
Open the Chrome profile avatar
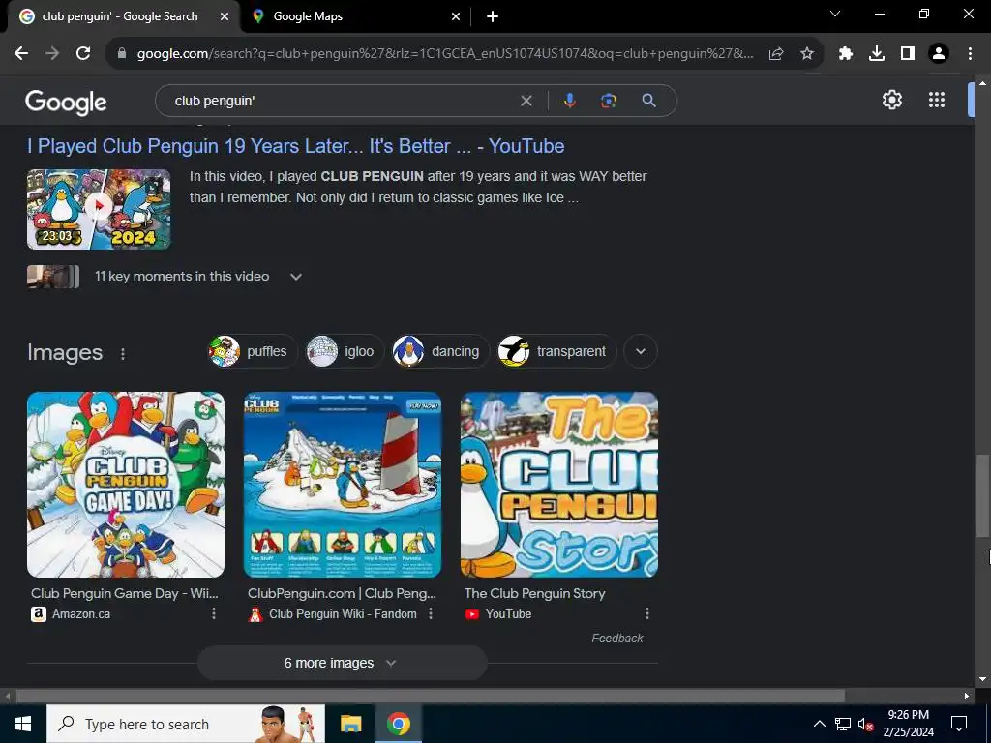(x=939, y=54)
